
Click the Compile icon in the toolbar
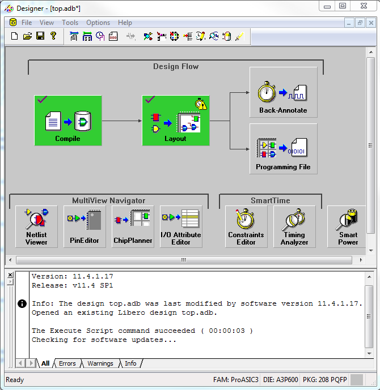74,36
